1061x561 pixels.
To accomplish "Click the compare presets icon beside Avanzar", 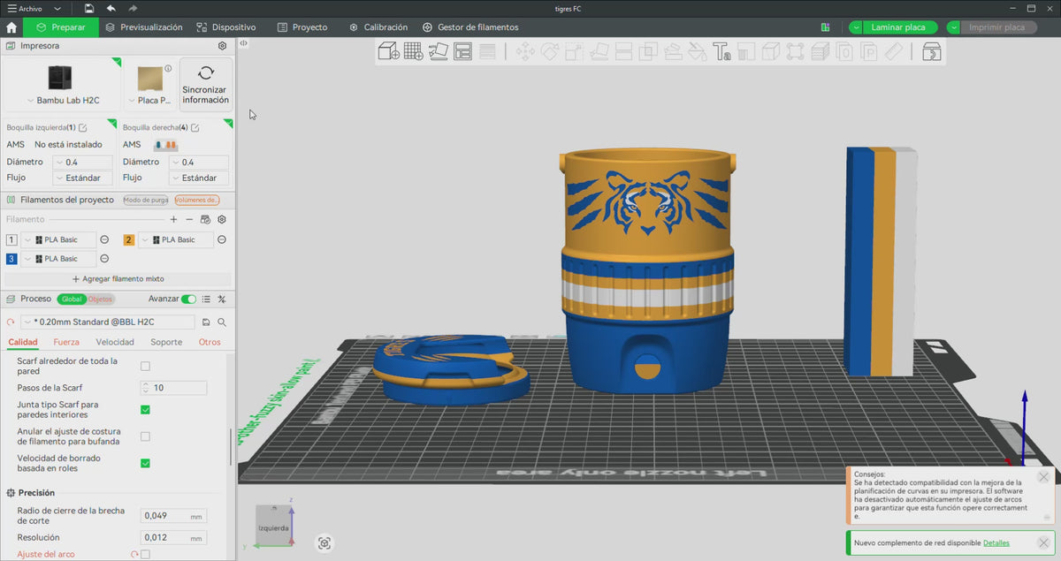I will (x=222, y=299).
